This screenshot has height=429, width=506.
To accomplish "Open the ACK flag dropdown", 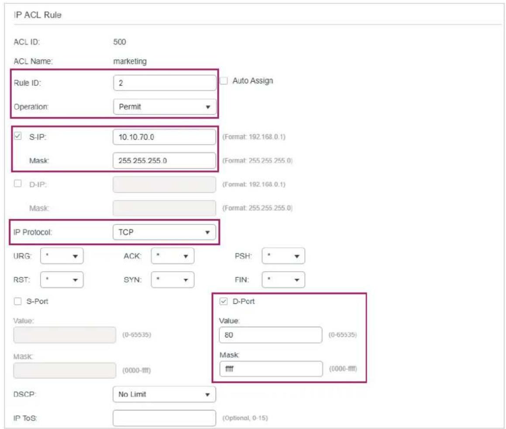I will (x=172, y=256).
